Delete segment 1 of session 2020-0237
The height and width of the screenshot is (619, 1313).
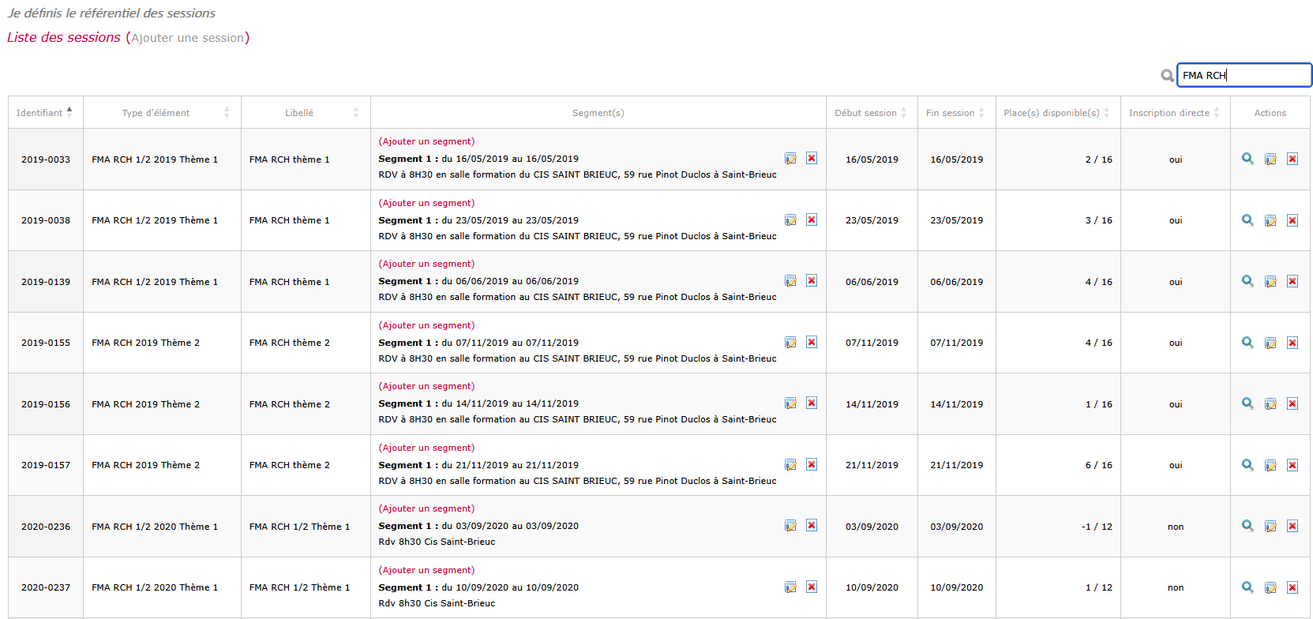[x=812, y=587]
